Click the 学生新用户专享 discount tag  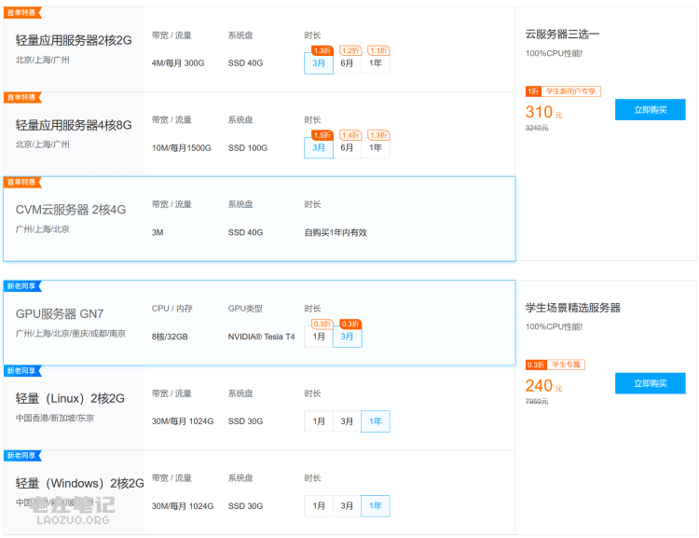571,91
